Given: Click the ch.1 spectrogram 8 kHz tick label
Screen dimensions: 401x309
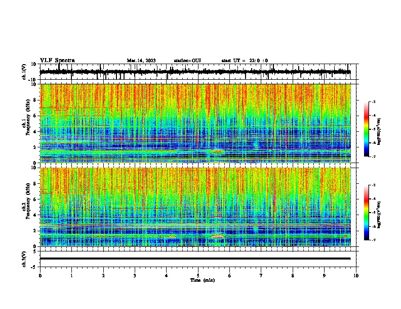Looking at the screenshot, I should [x=35, y=100].
